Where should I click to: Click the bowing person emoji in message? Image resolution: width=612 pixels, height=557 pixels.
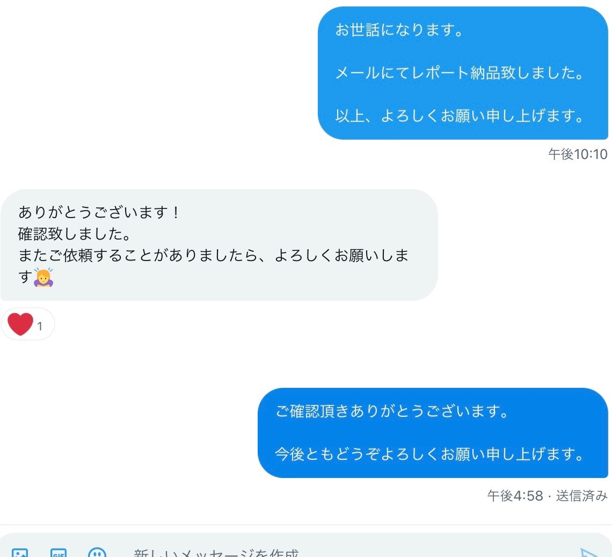[x=43, y=277]
